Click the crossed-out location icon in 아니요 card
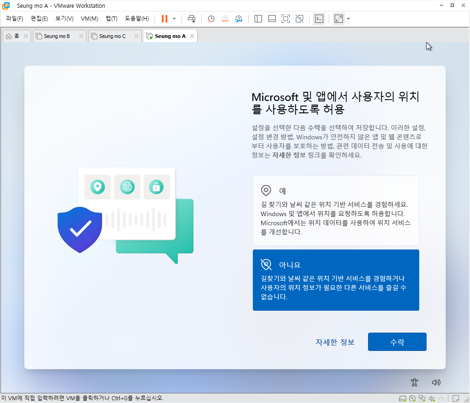Screen dimensions: 470x403 point(266,264)
